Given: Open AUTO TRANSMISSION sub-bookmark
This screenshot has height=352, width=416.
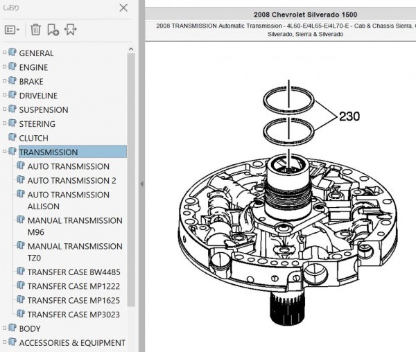Looking at the screenshot, I should click(69, 166).
